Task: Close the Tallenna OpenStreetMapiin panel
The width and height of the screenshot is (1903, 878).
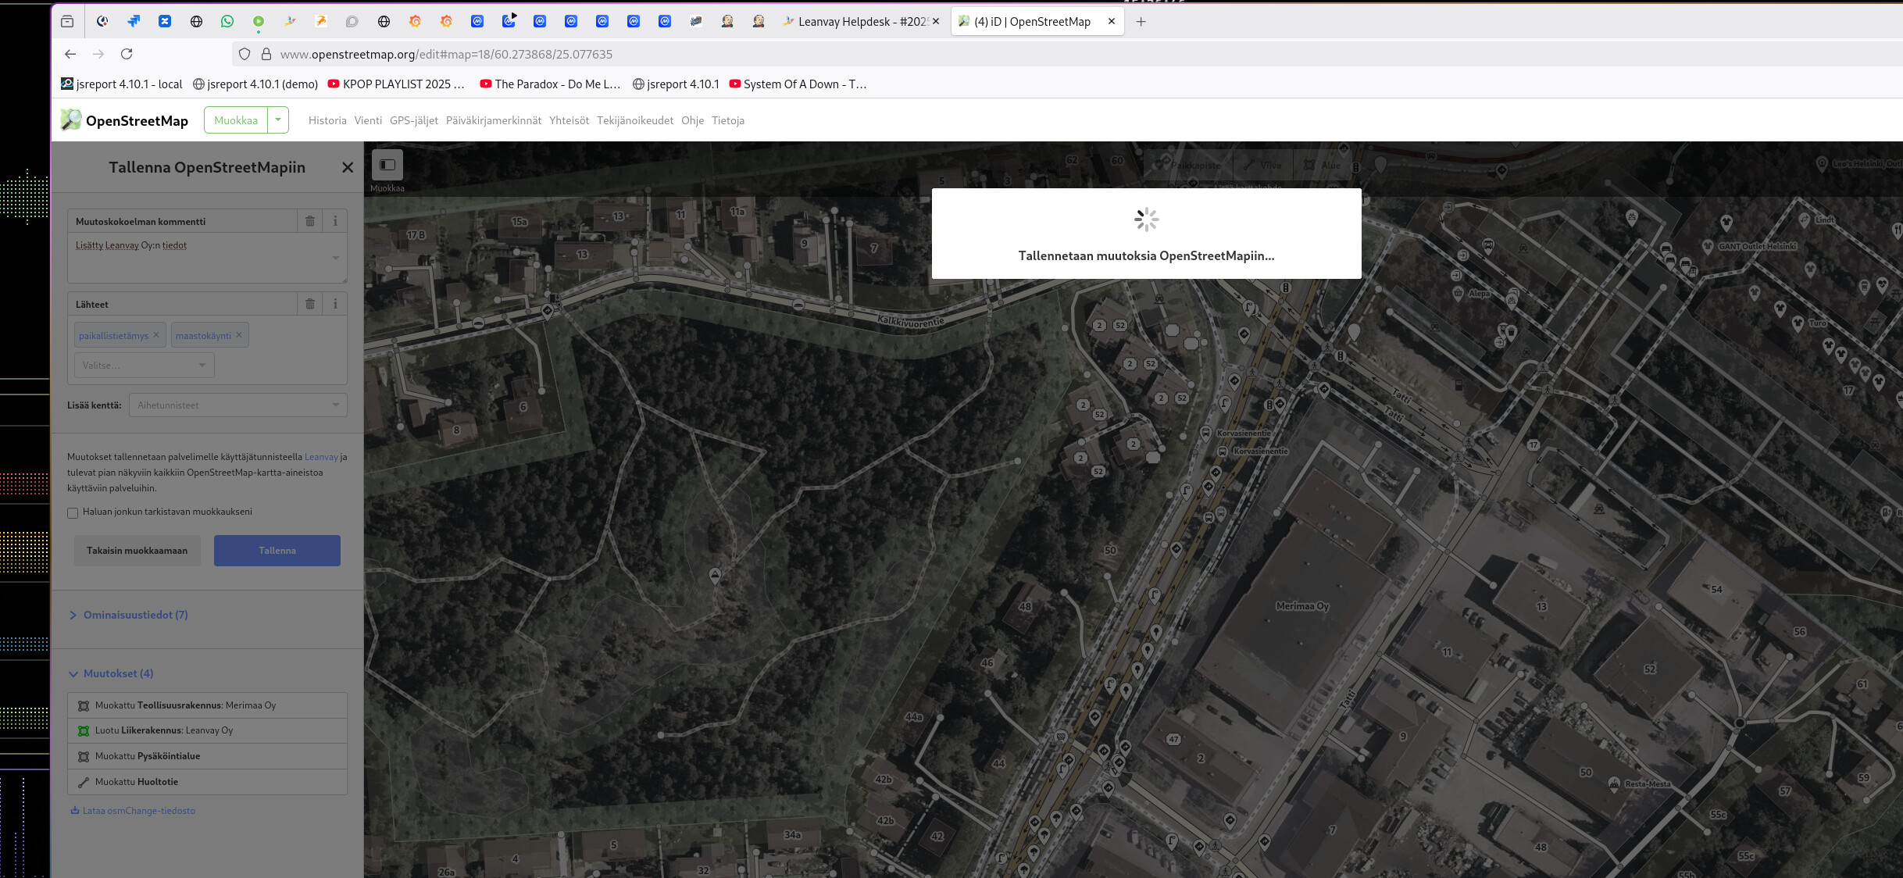Action: [x=348, y=167]
